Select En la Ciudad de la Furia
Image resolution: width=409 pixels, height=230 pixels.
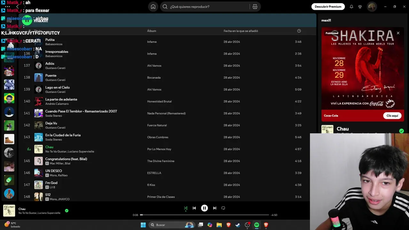click(x=63, y=135)
